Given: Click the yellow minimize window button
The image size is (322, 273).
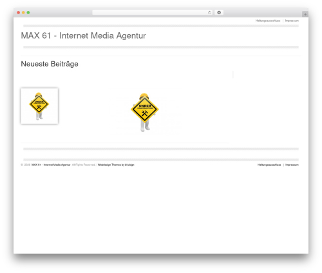Looking at the screenshot, I should click(23, 13).
